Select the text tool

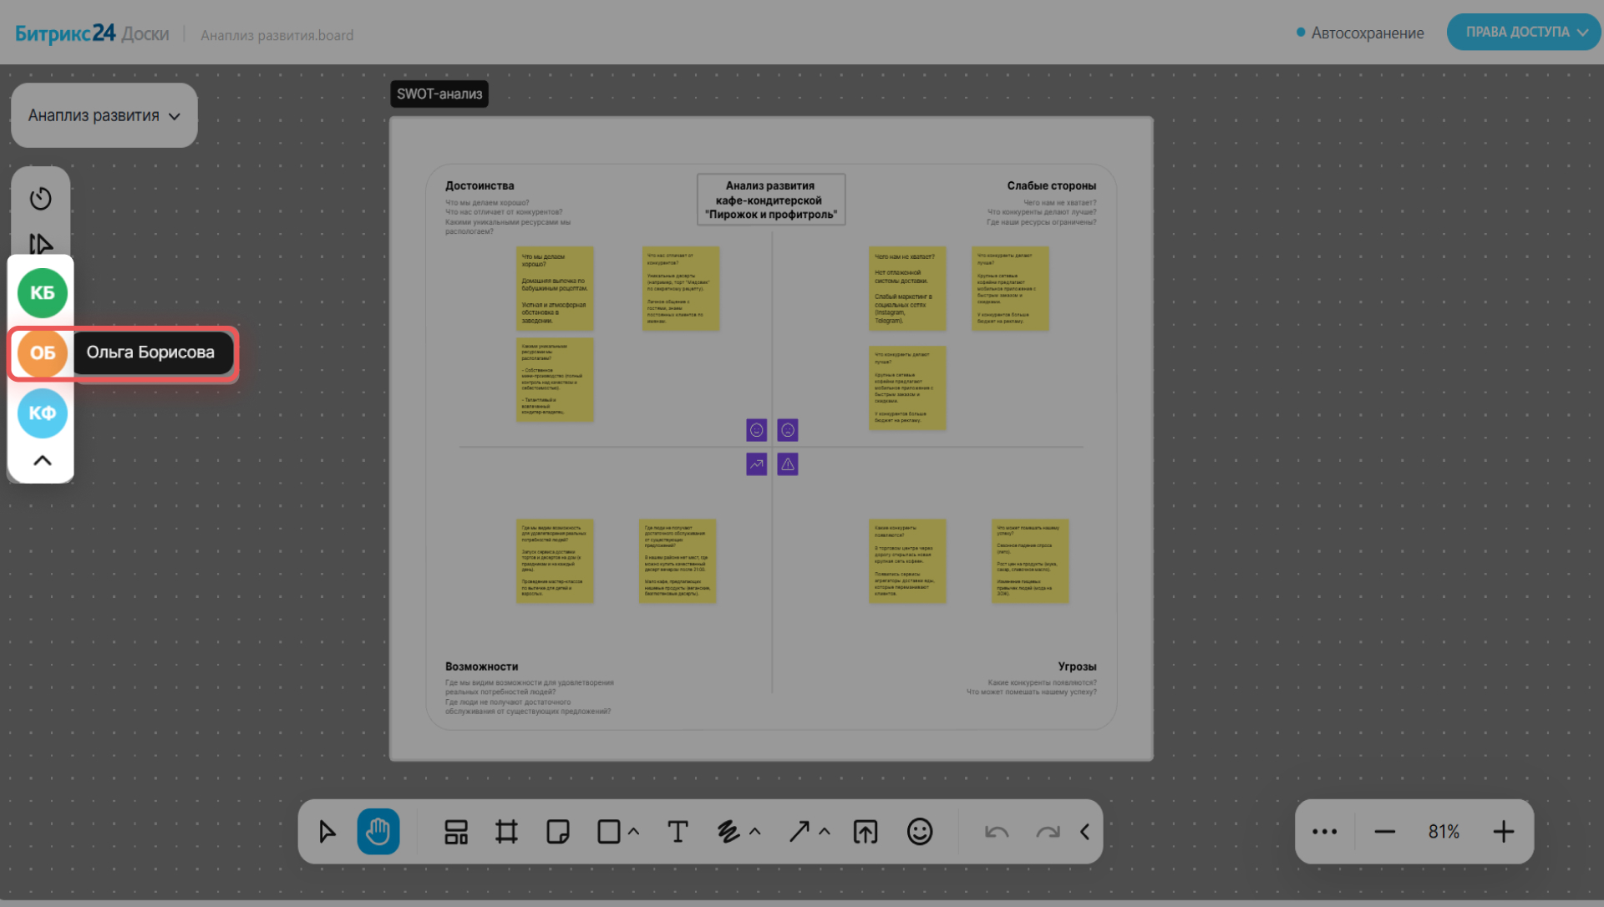(678, 832)
